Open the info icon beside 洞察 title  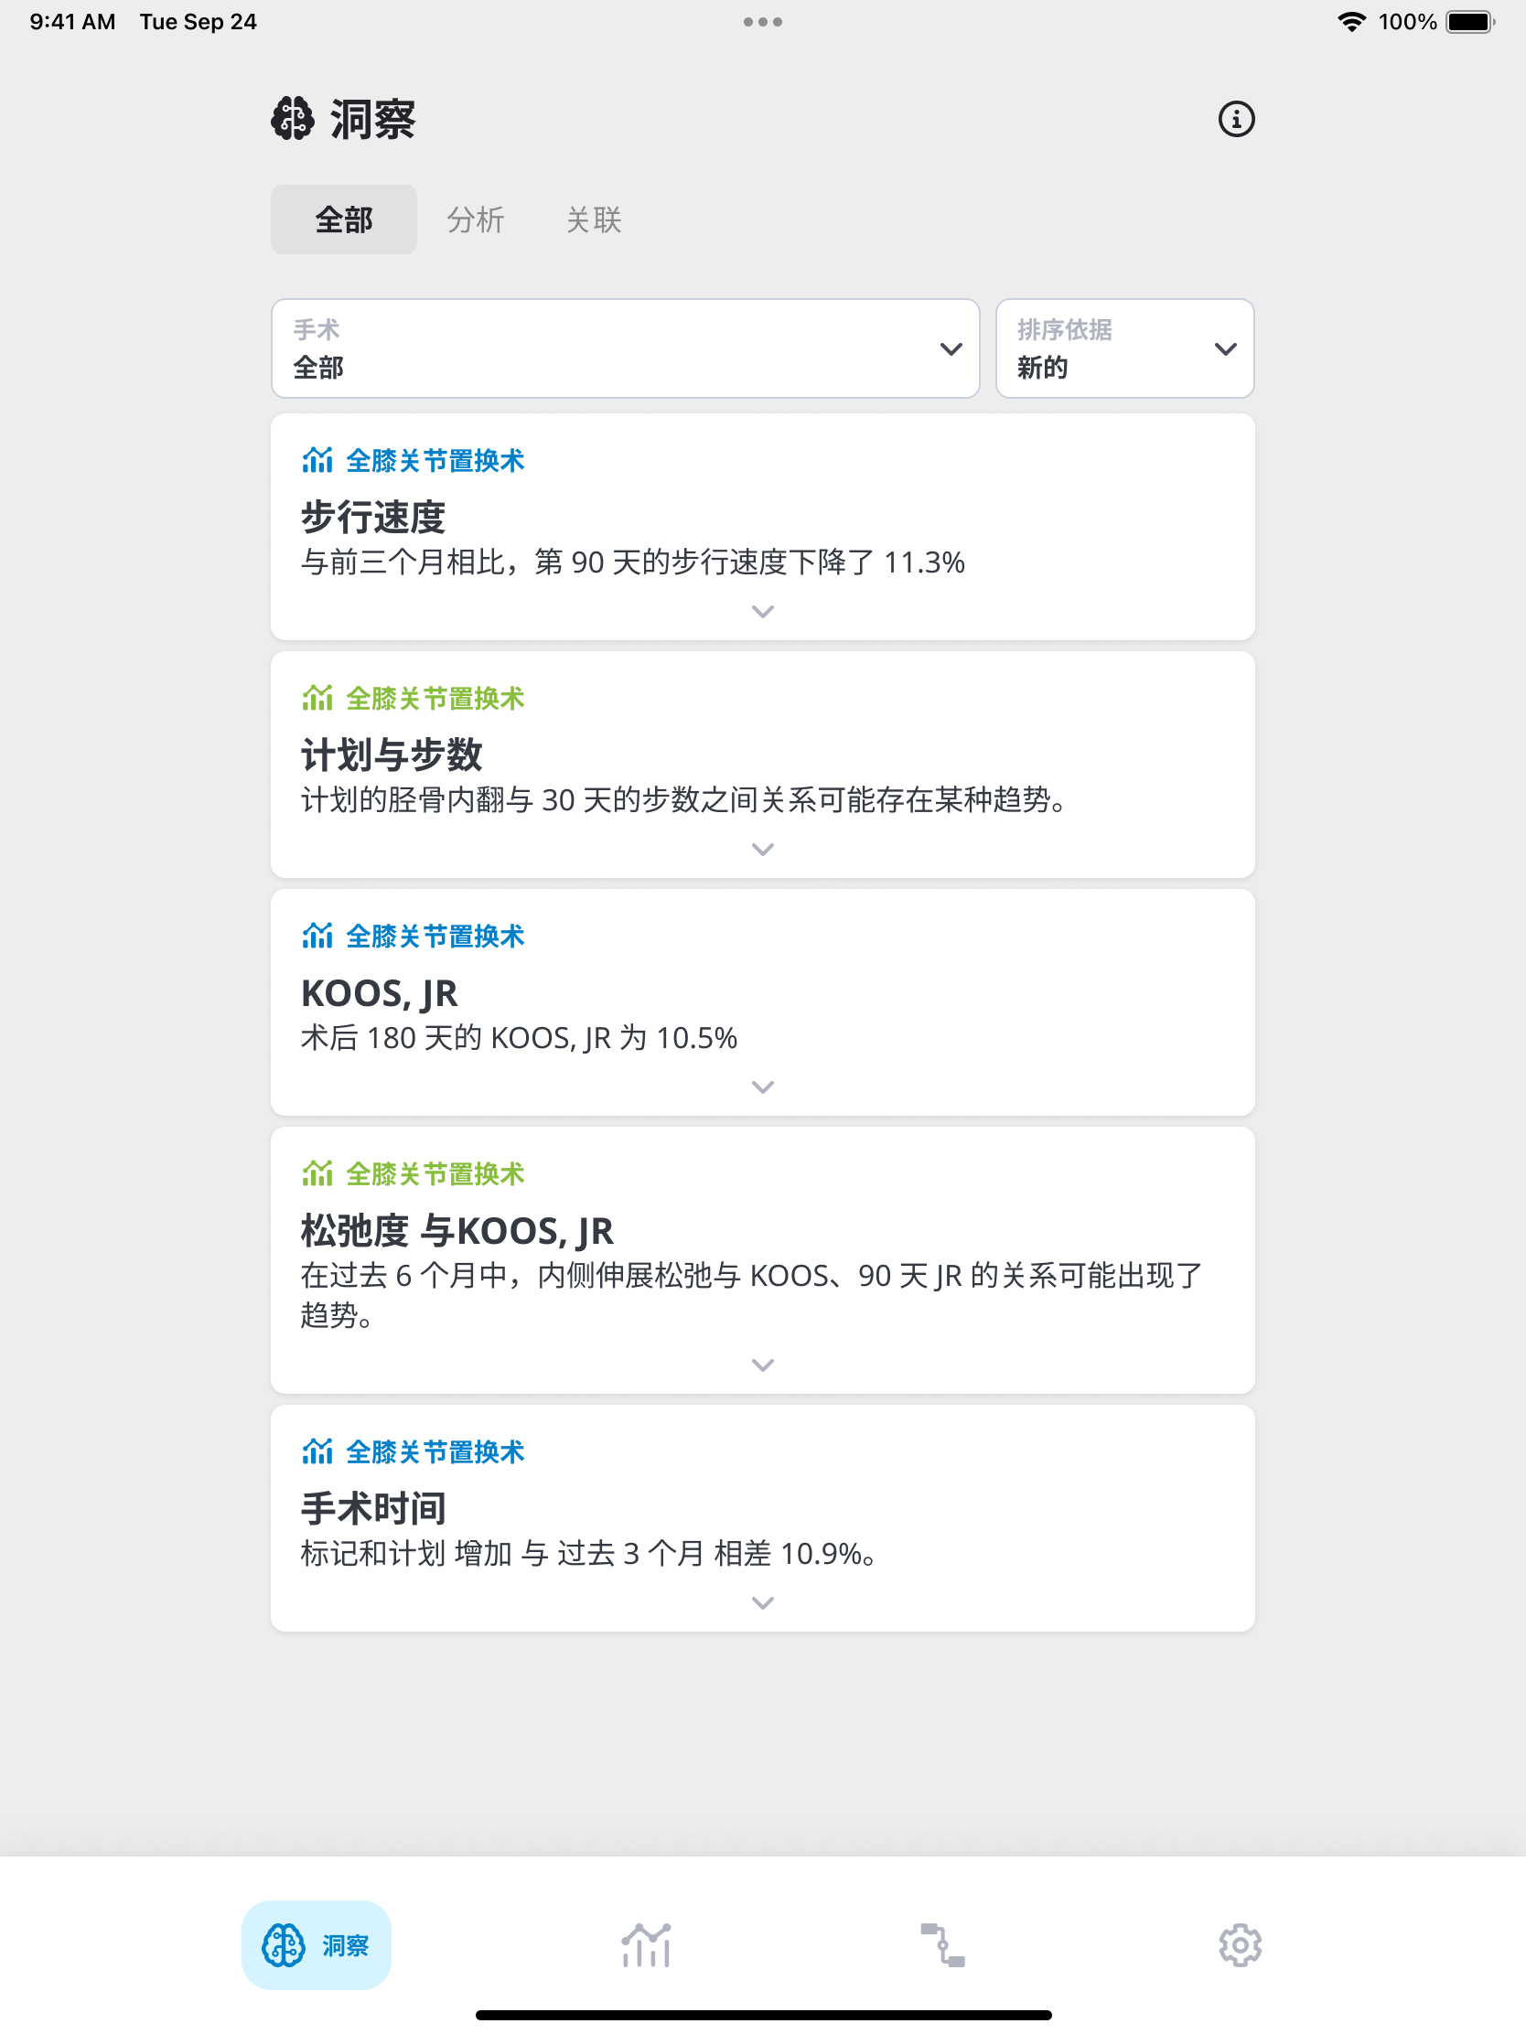pos(1235,120)
